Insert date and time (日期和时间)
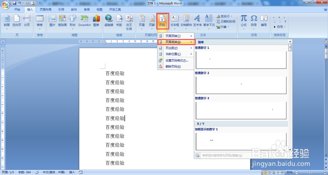328x175 pixels. [x=226, y=21]
